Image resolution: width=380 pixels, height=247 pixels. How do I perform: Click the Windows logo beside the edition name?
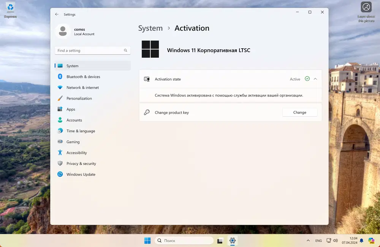[150, 49]
